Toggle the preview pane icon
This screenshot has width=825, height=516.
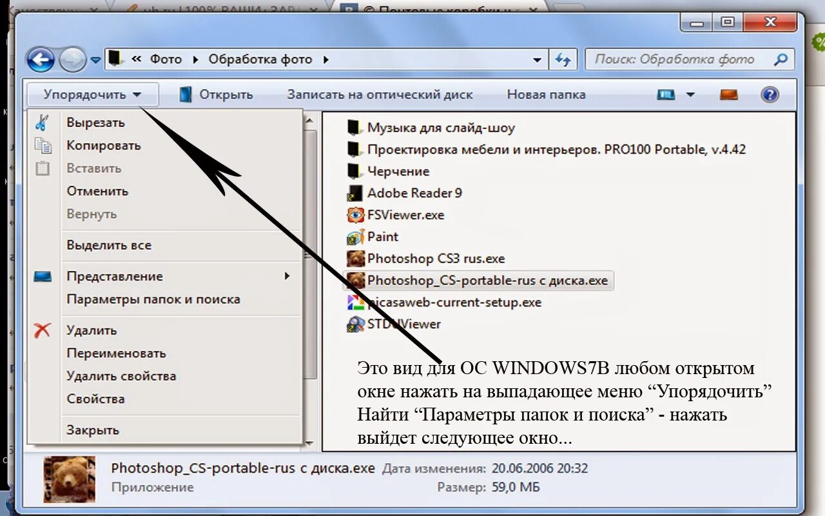point(728,95)
